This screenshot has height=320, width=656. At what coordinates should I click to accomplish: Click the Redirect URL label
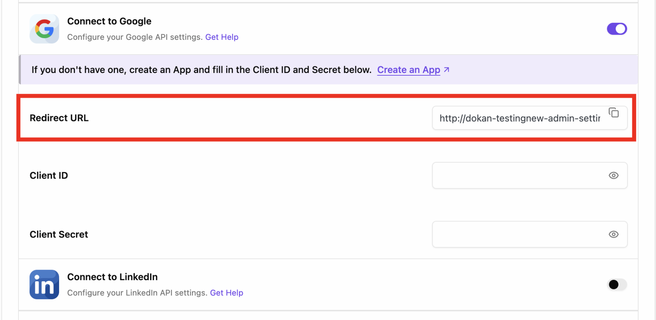click(59, 118)
